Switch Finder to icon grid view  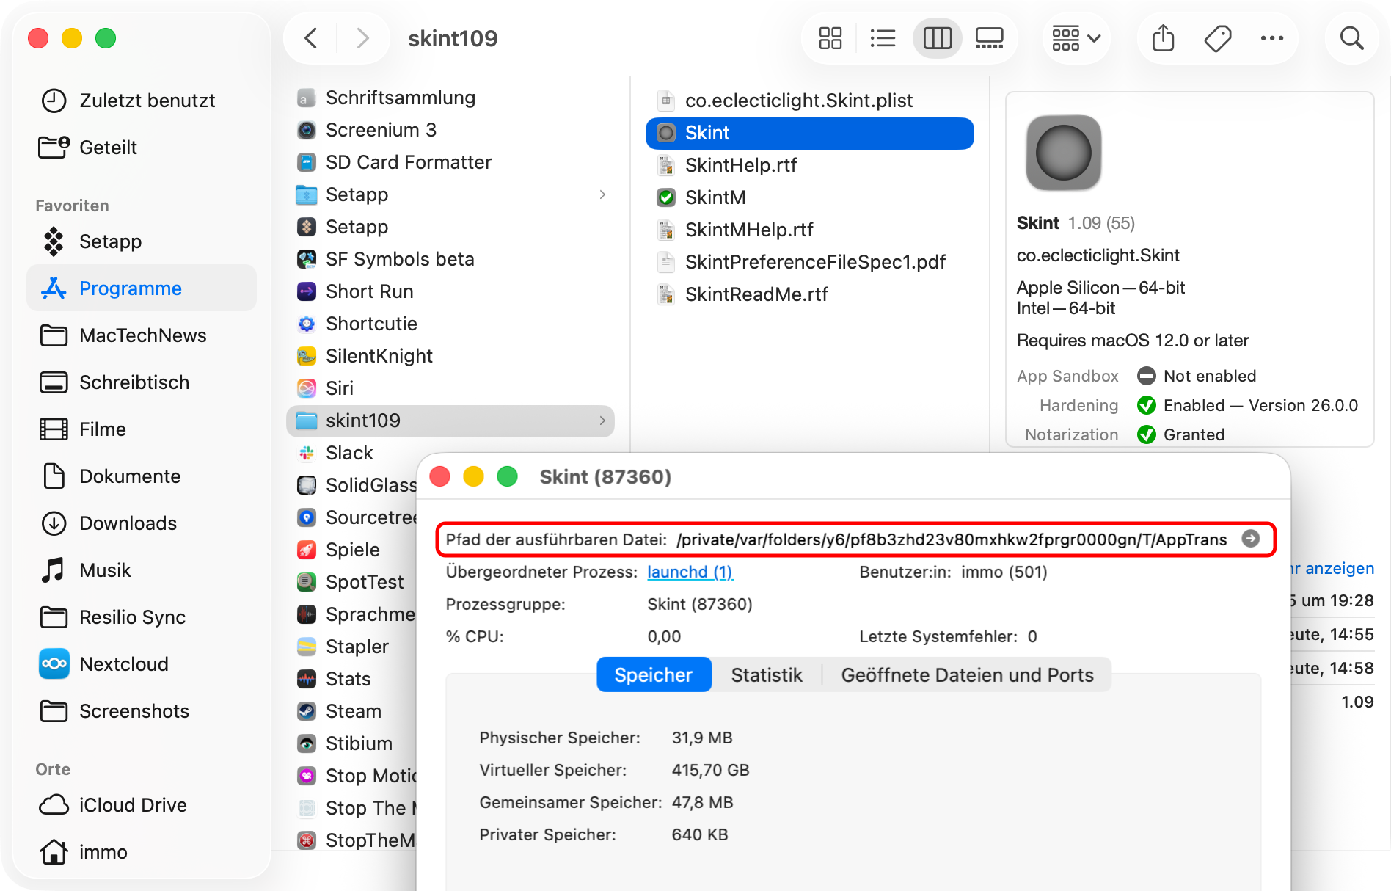[830, 38]
